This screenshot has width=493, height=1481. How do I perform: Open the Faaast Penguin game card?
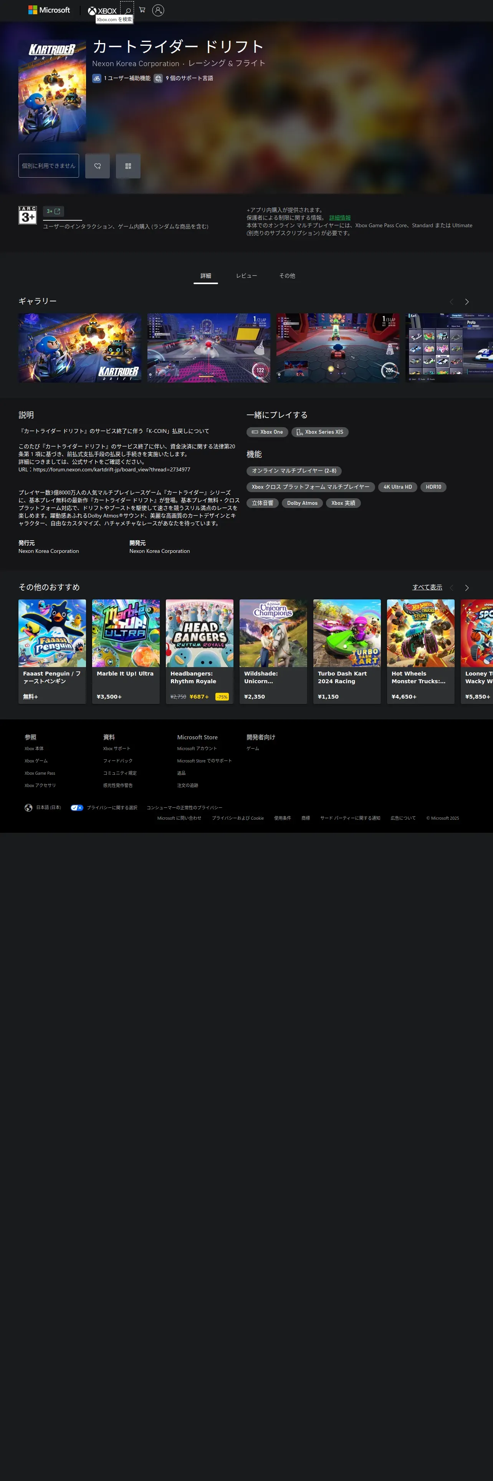[x=52, y=651]
